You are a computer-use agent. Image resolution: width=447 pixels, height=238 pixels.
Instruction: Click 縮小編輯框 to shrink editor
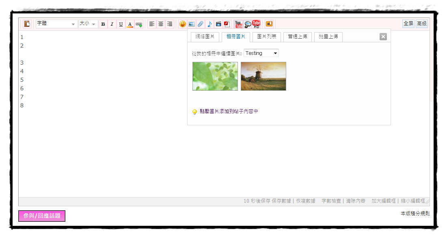tap(413, 201)
